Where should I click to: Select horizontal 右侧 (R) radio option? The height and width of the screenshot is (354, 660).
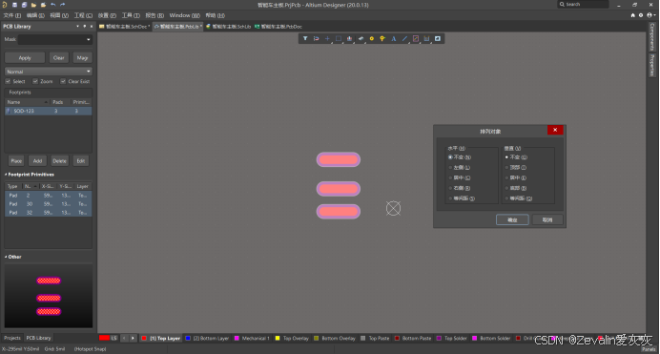pyautogui.click(x=460, y=188)
